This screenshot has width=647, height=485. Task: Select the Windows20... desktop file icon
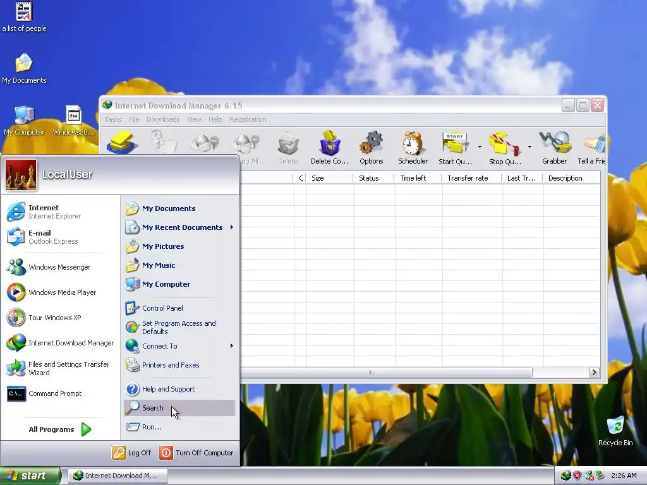click(x=74, y=121)
